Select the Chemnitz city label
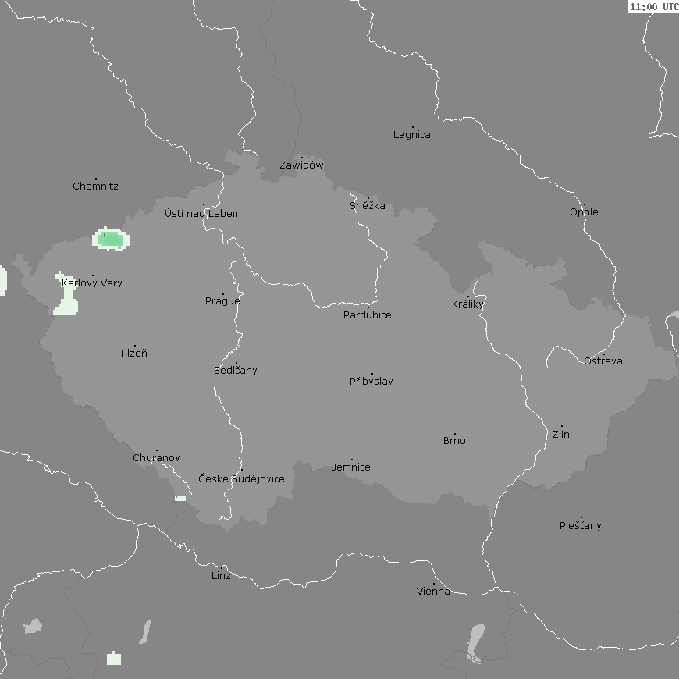This screenshot has height=679, width=679. pyautogui.click(x=95, y=187)
